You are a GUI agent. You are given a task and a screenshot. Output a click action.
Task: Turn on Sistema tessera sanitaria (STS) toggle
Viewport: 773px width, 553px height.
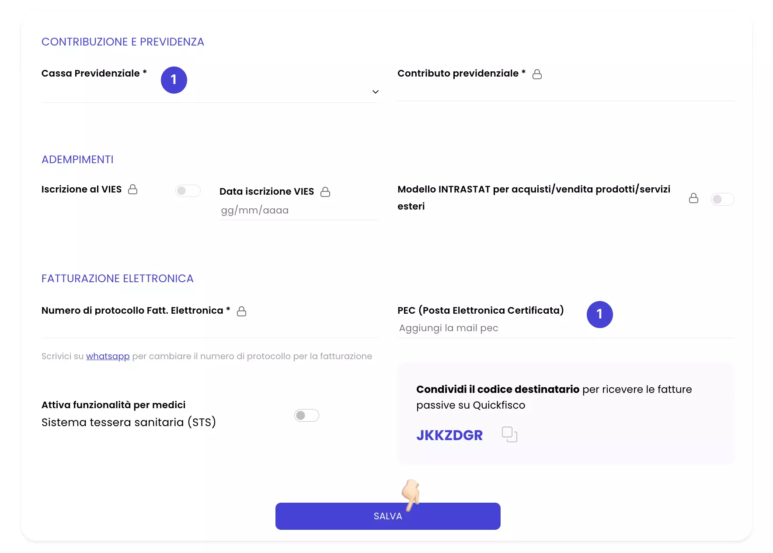[306, 415]
